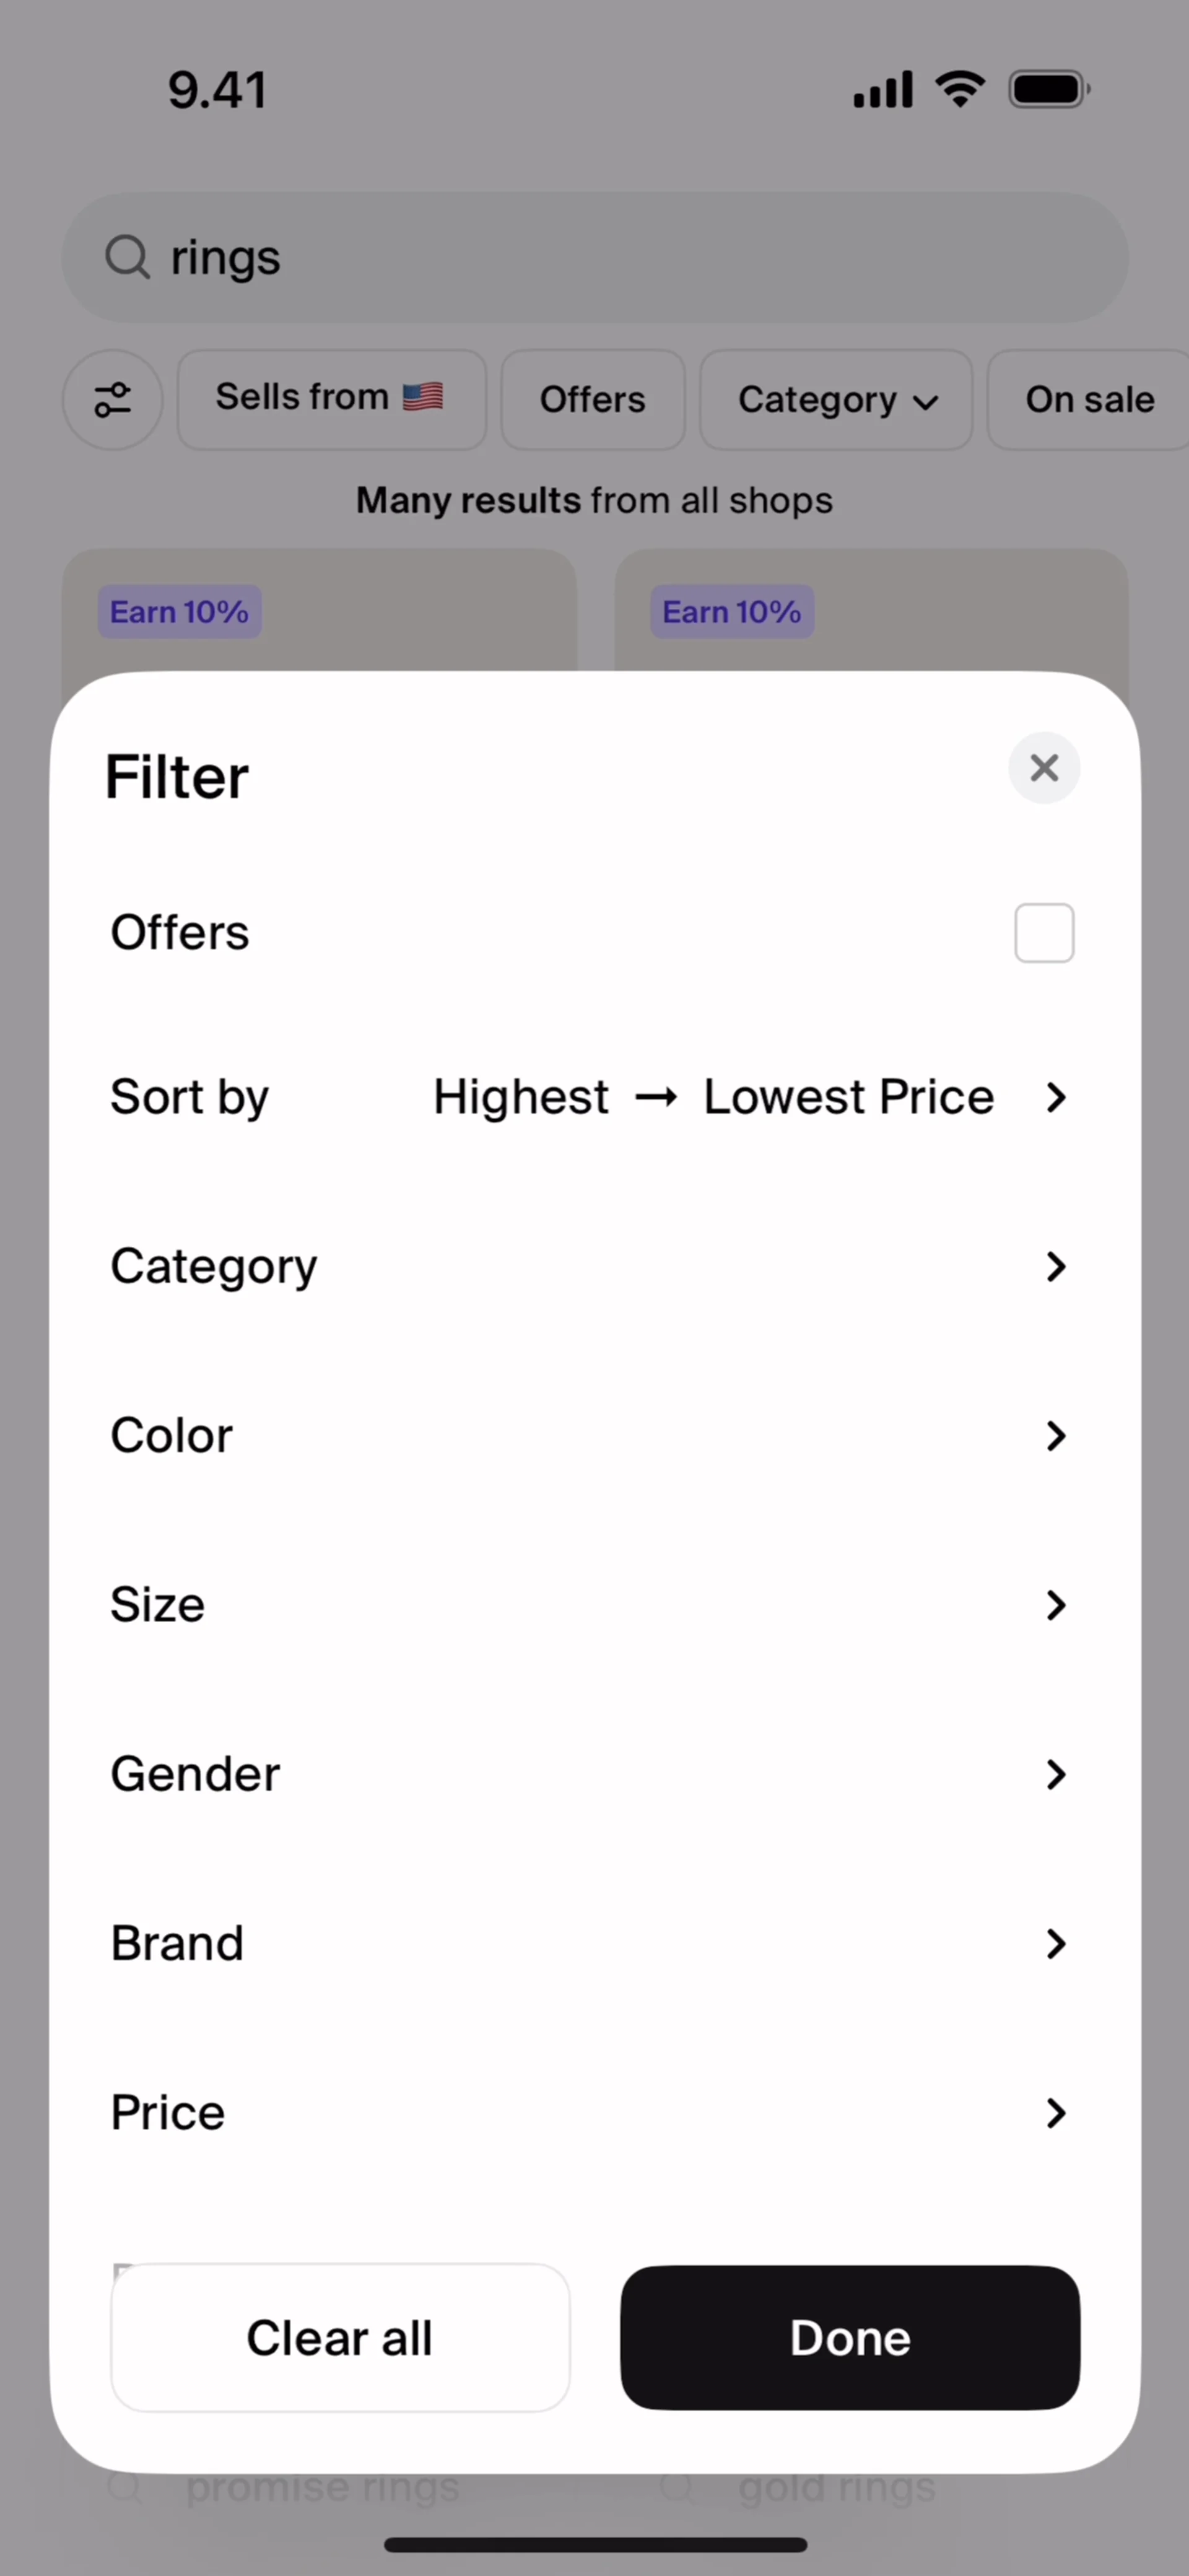Close the Filter panel with X icon
The height and width of the screenshot is (2576, 1189).
tap(1043, 768)
